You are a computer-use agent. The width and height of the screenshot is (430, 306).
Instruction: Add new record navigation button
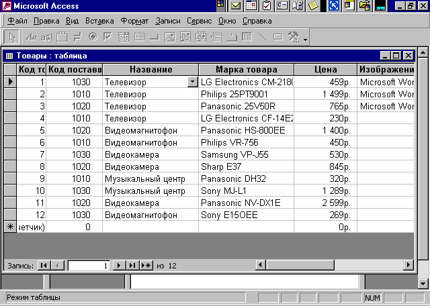pos(146,266)
